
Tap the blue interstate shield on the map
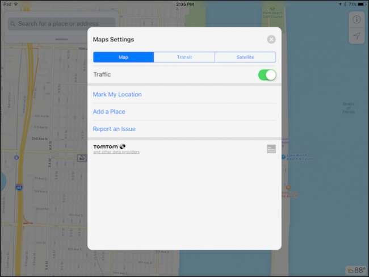coord(19,187)
